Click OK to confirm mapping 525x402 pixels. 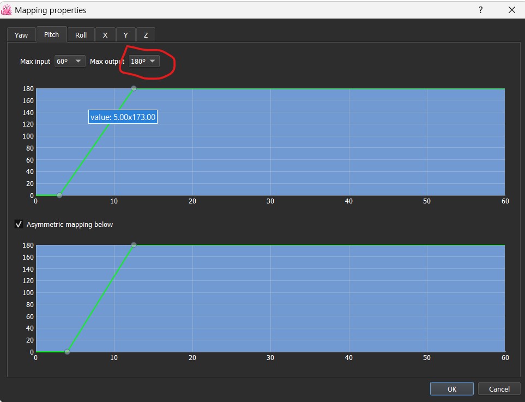point(451,389)
